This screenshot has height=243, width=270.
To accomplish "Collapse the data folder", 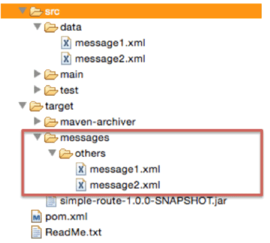I will click(37, 26).
